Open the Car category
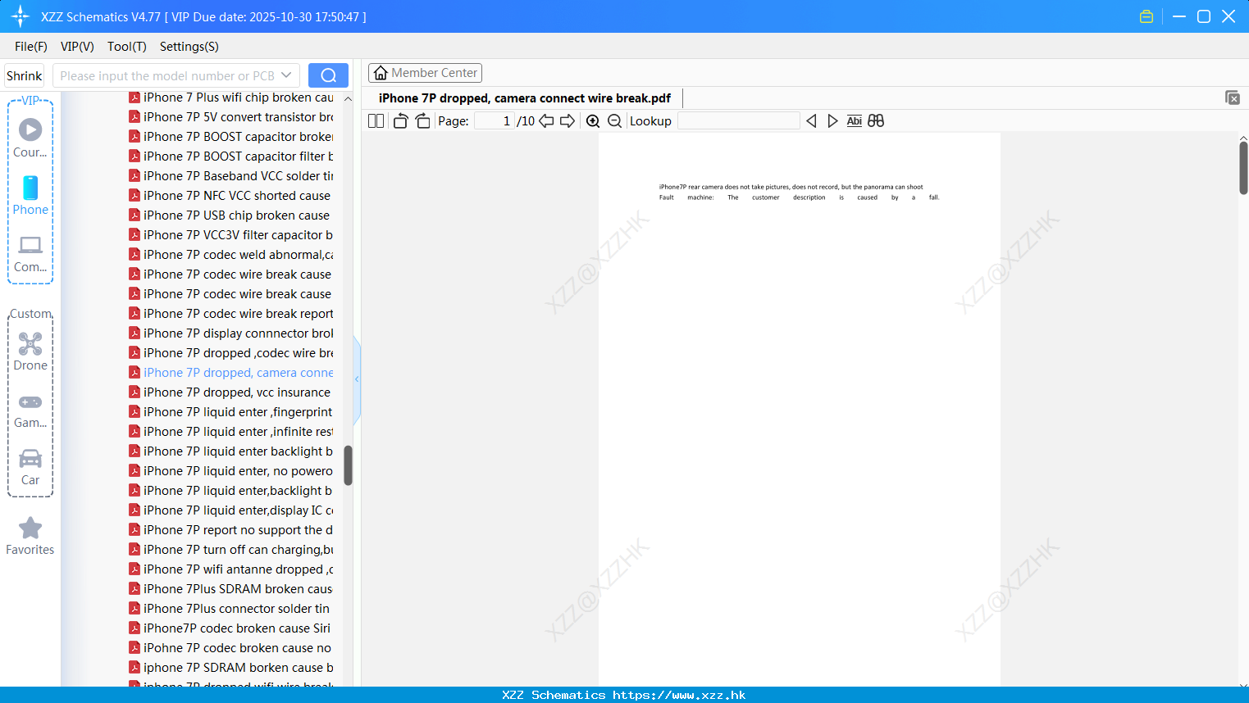 click(x=30, y=467)
